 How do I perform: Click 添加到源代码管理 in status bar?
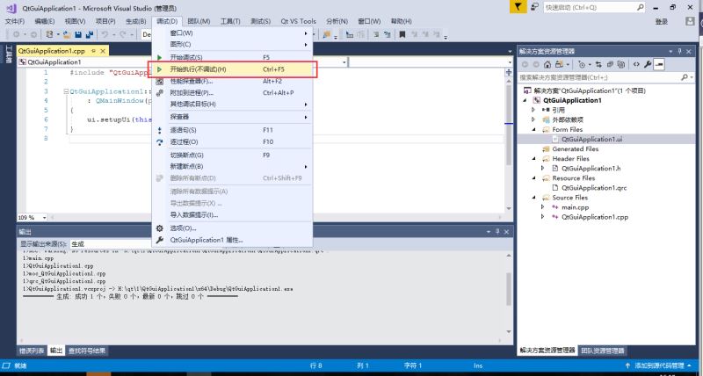coord(660,365)
